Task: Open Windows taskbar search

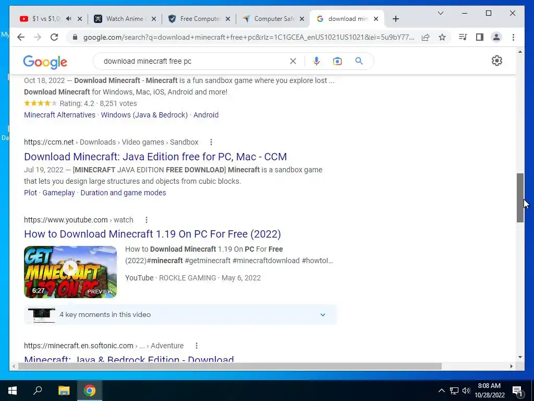Action: pos(38,391)
